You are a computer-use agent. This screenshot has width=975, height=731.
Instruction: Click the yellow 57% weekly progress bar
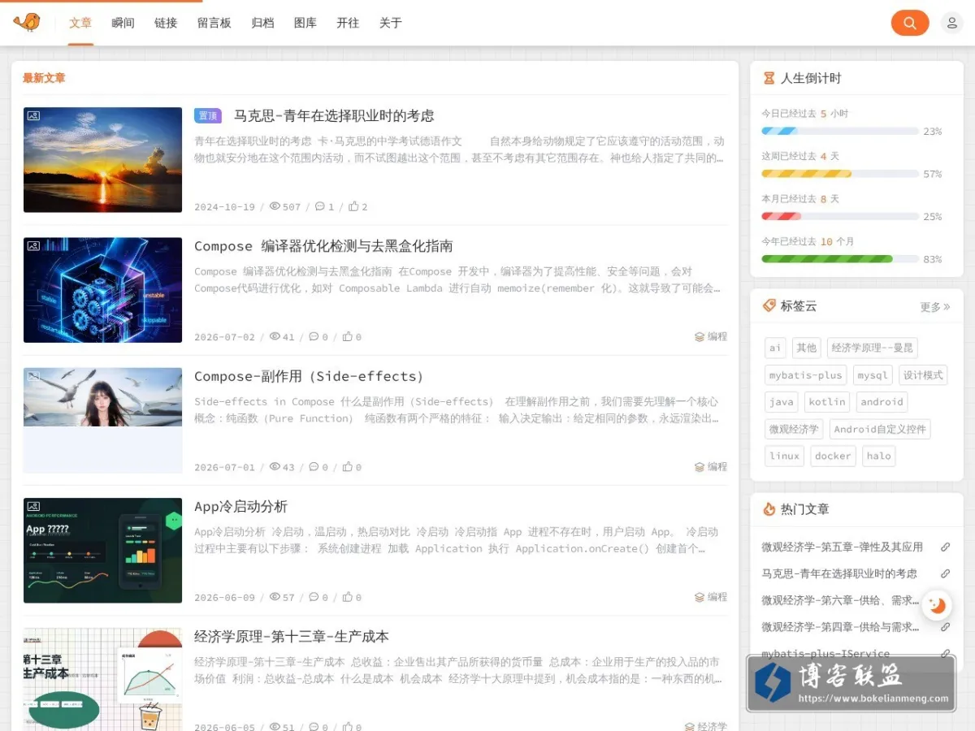pos(840,174)
